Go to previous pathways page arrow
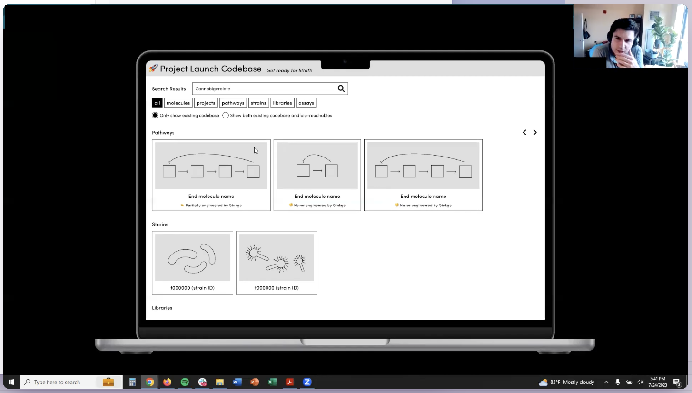This screenshot has height=393, width=692. tap(524, 132)
